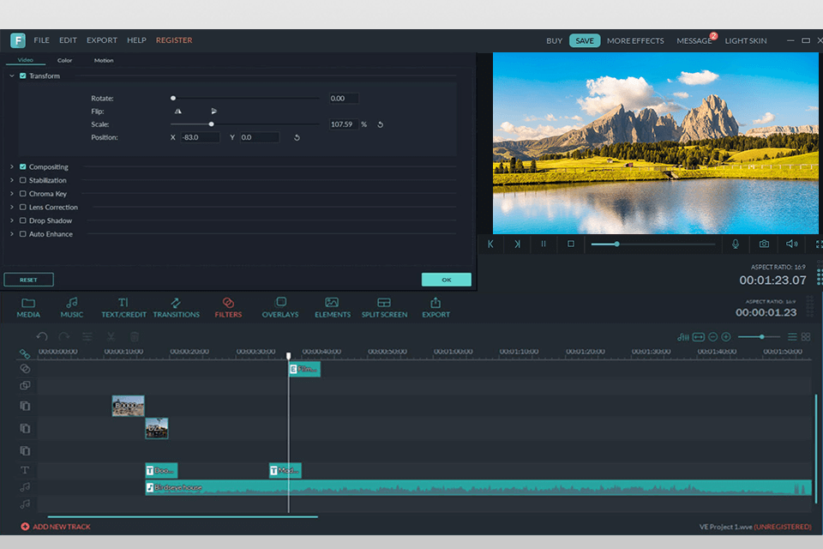Click the redo arrow icon
This screenshot has width=823, height=549.
click(64, 336)
